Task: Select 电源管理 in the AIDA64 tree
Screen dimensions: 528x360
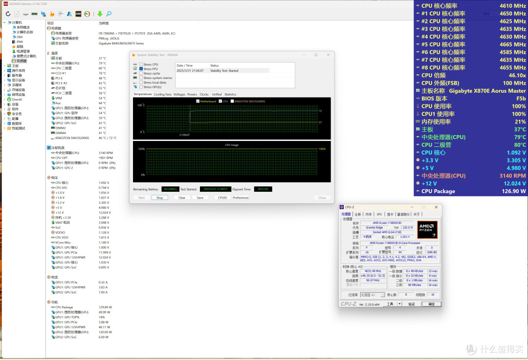Action: click(23, 51)
